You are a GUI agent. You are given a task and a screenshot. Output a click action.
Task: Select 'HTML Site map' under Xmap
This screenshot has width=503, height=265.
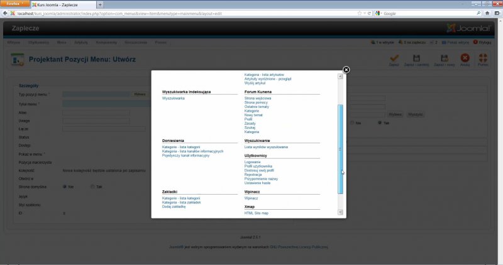257,213
